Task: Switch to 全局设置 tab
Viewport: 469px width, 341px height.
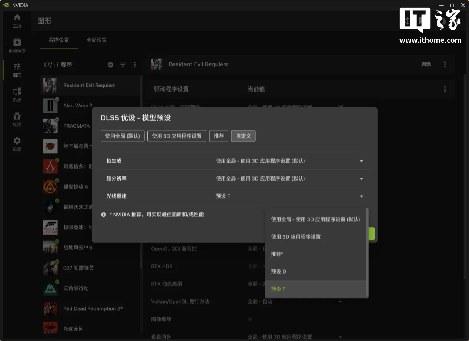Action: tap(97, 40)
